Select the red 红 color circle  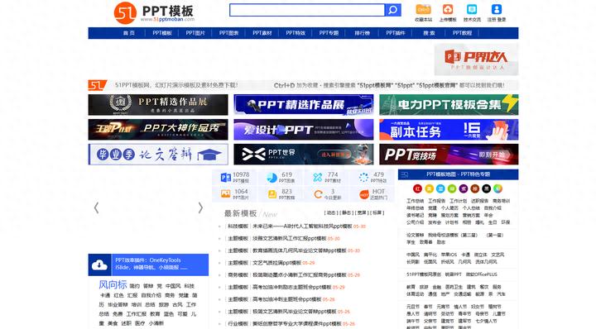tap(417, 188)
